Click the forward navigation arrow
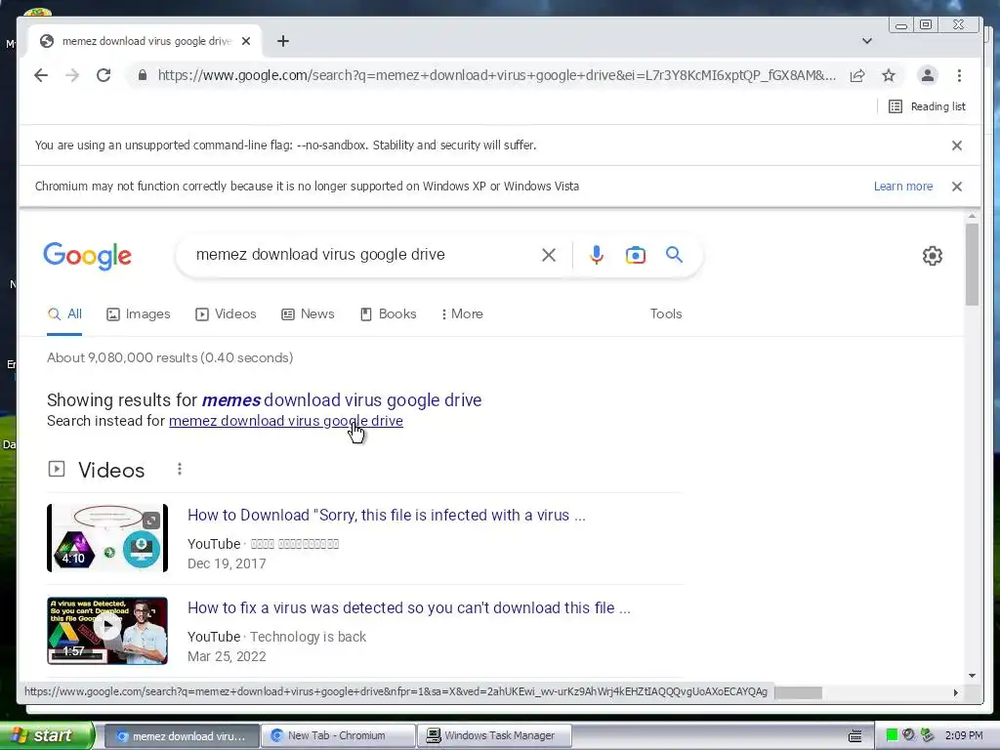1000x750 pixels. pyautogui.click(x=72, y=75)
